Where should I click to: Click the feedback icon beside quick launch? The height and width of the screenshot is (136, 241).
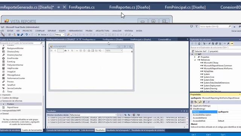192,26
